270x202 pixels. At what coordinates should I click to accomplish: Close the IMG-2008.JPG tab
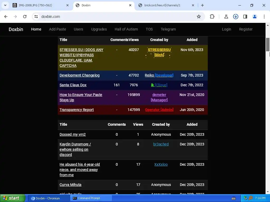pos(67,5)
